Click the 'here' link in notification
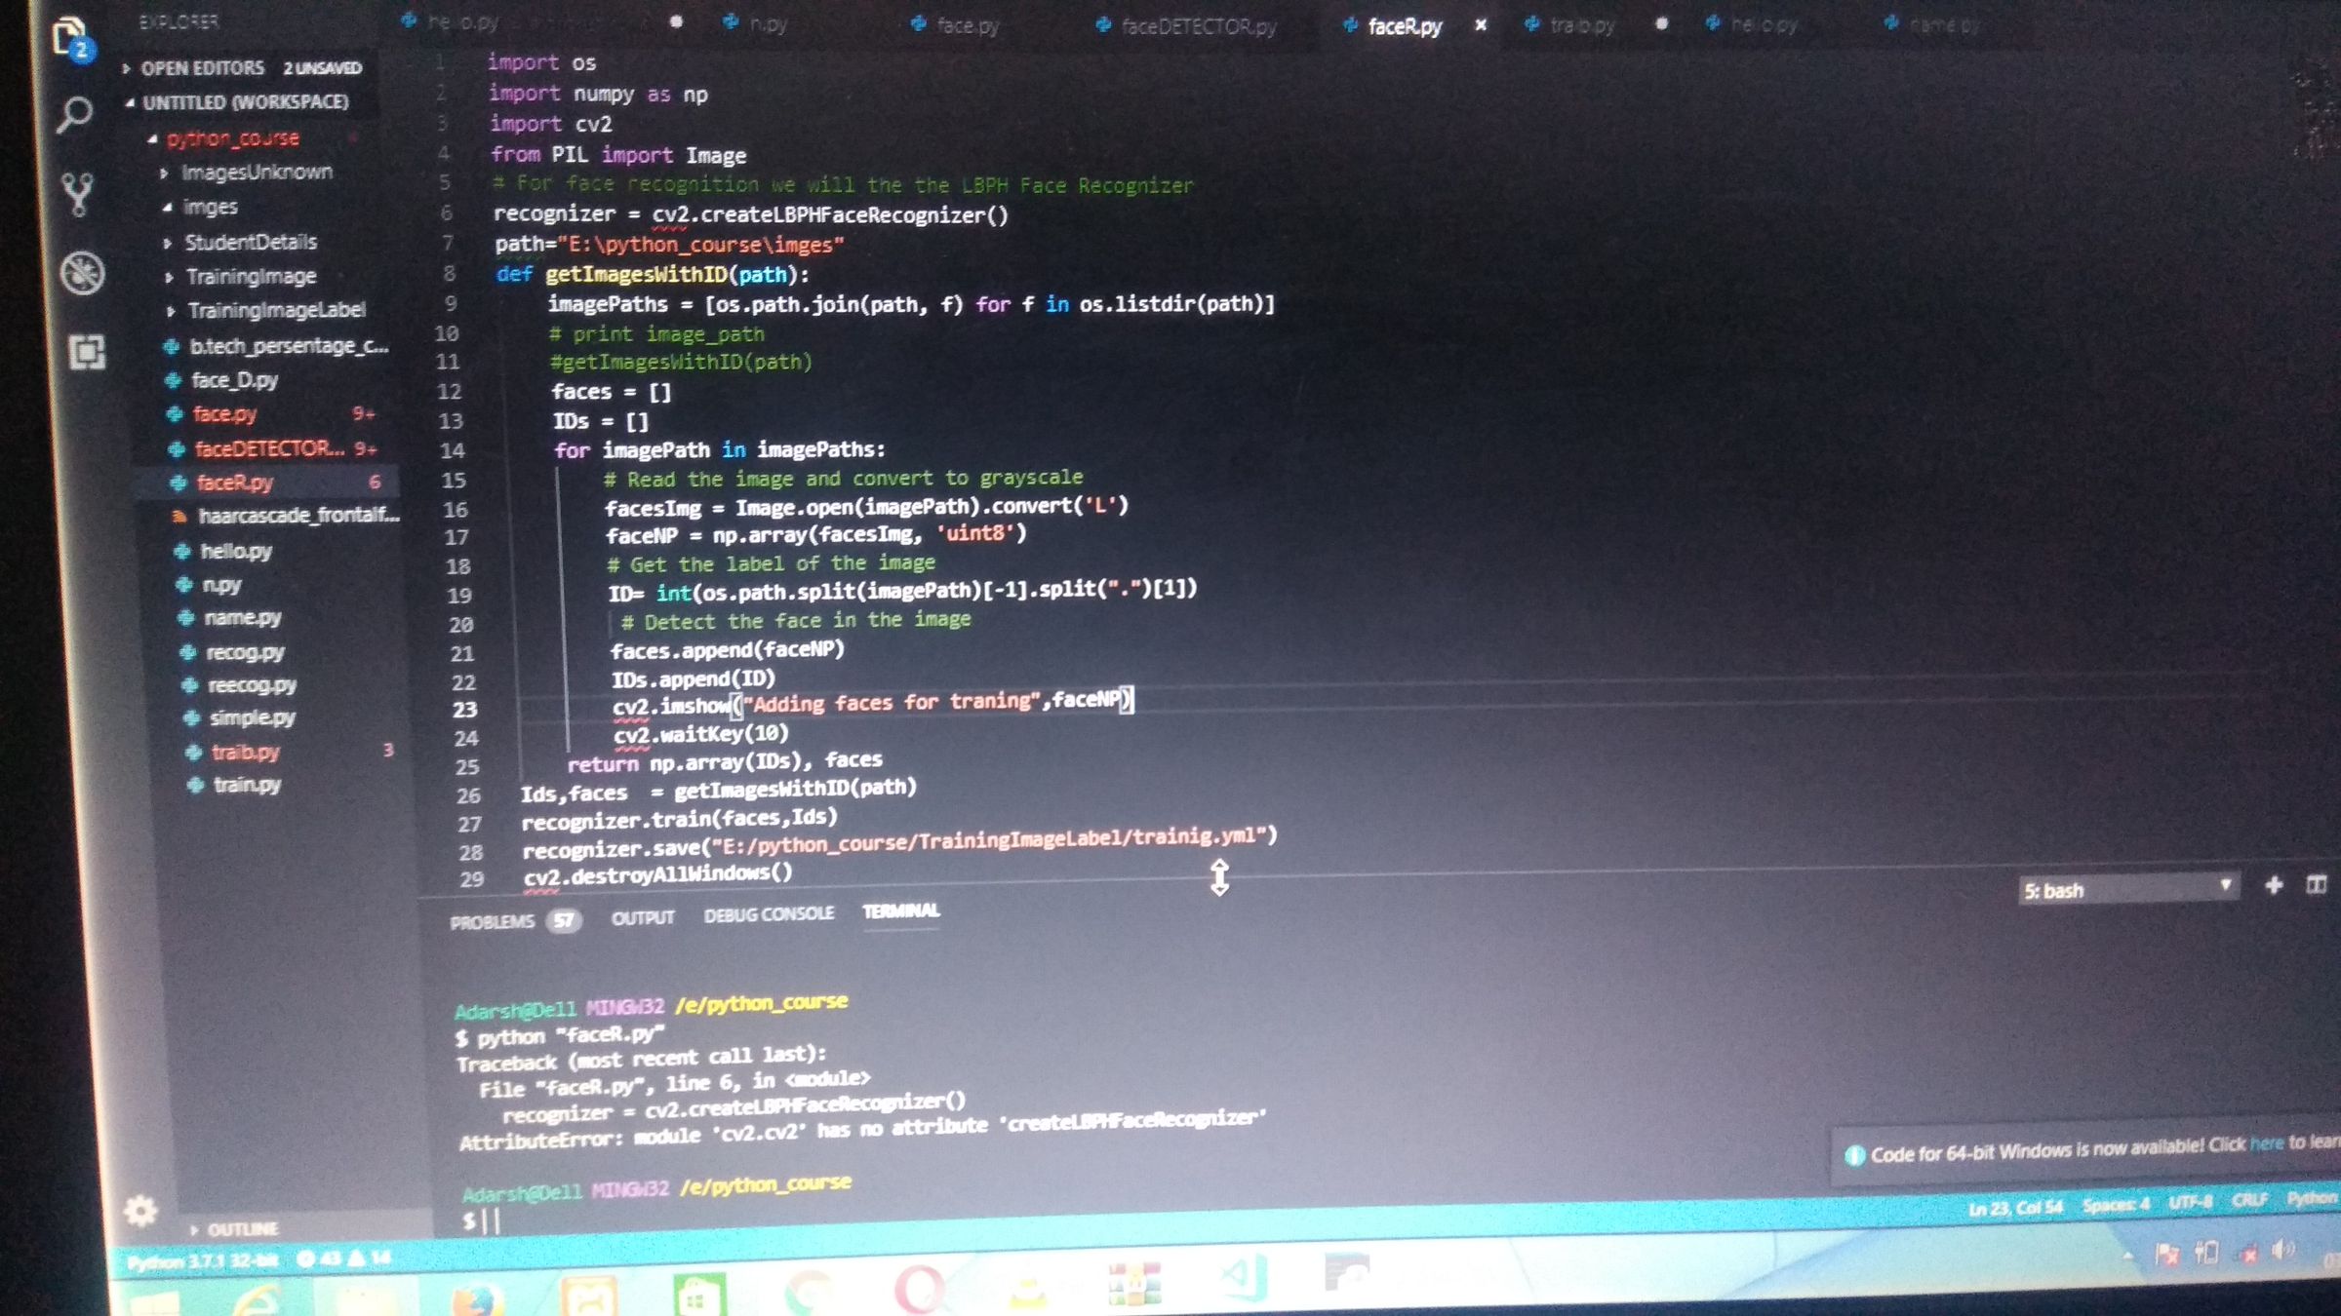The height and width of the screenshot is (1316, 2341). coord(2266,1144)
